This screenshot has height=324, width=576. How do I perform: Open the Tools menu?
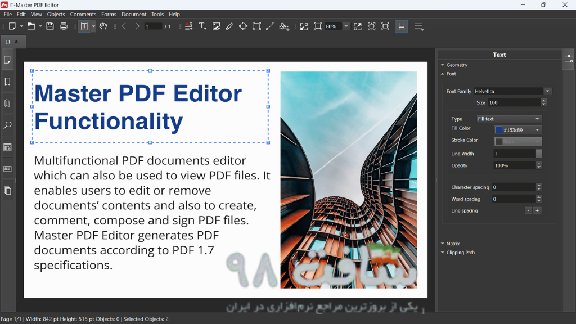point(157,14)
